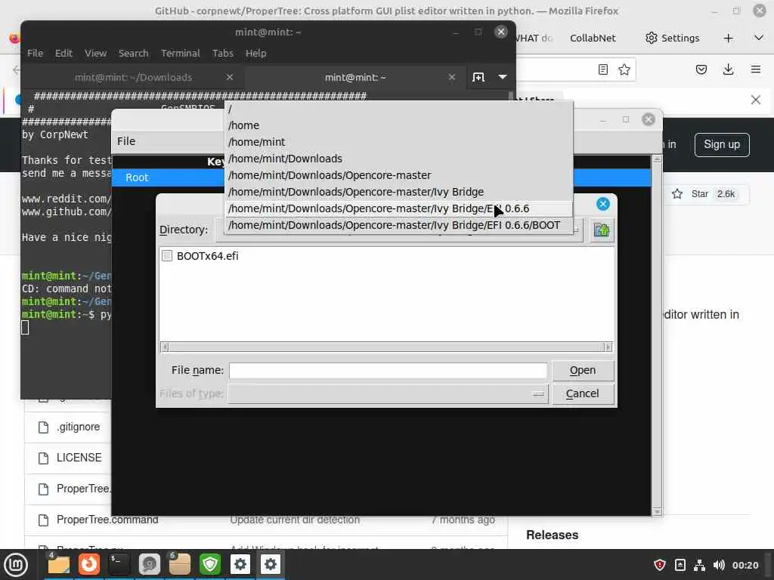
Task: Choose the Ivy Bridge directory entry
Action: pyautogui.click(x=399, y=192)
